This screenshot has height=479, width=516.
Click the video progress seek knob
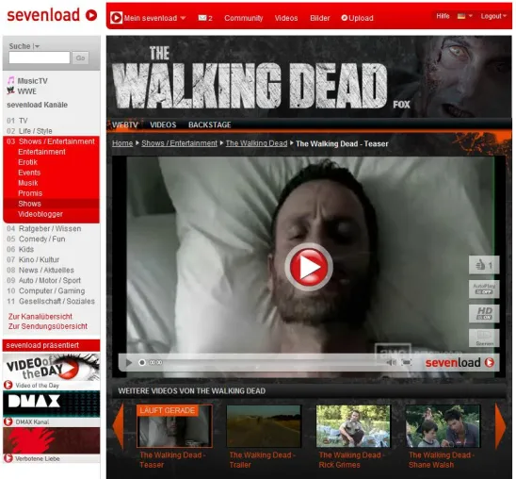coord(142,362)
